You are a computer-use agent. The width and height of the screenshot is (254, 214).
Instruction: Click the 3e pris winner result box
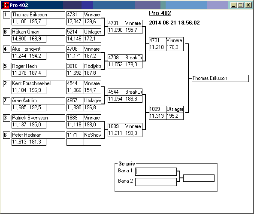point(199,178)
